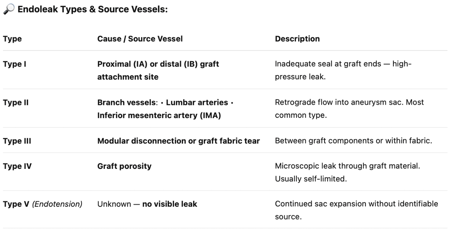The width and height of the screenshot is (454, 239).
Task: Select the 'Endoleak Types & Source Vessels' heading
Action: click(93, 10)
